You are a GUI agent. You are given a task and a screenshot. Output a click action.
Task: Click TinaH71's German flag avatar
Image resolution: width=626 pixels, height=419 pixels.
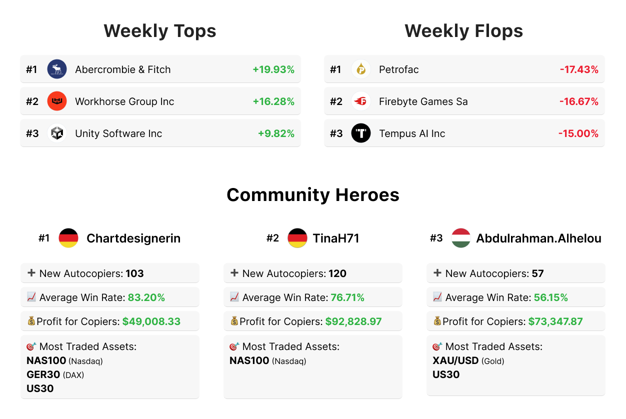click(297, 238)
